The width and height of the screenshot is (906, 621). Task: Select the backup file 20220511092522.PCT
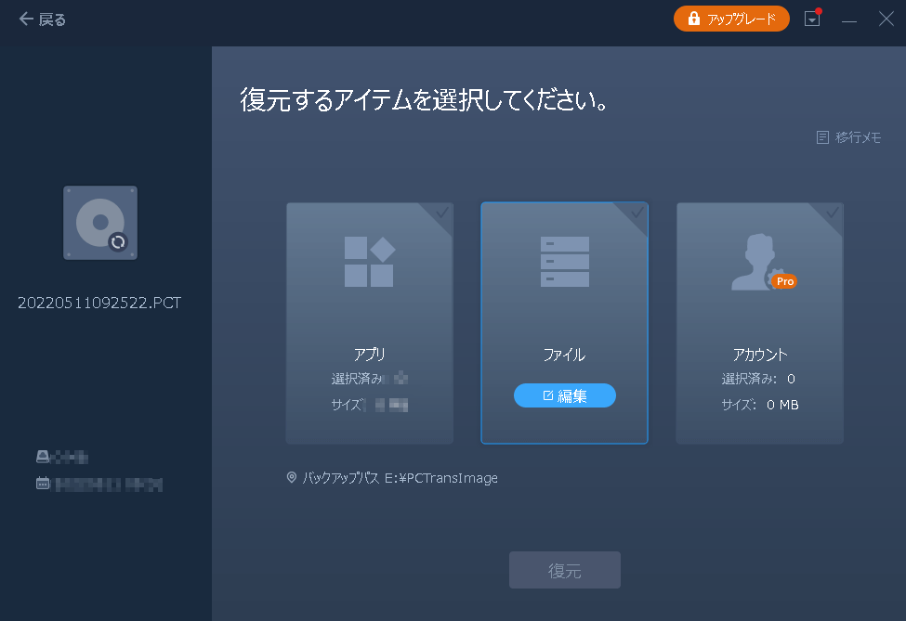(x=99, y=304)
